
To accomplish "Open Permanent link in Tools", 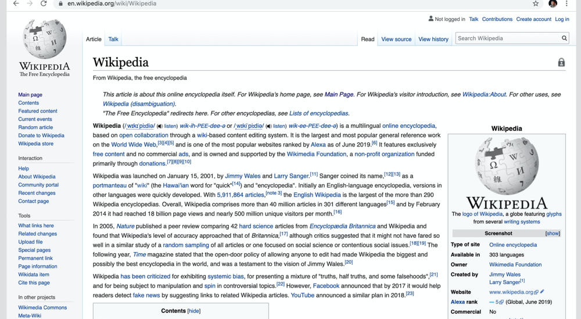I will (35, 258).
